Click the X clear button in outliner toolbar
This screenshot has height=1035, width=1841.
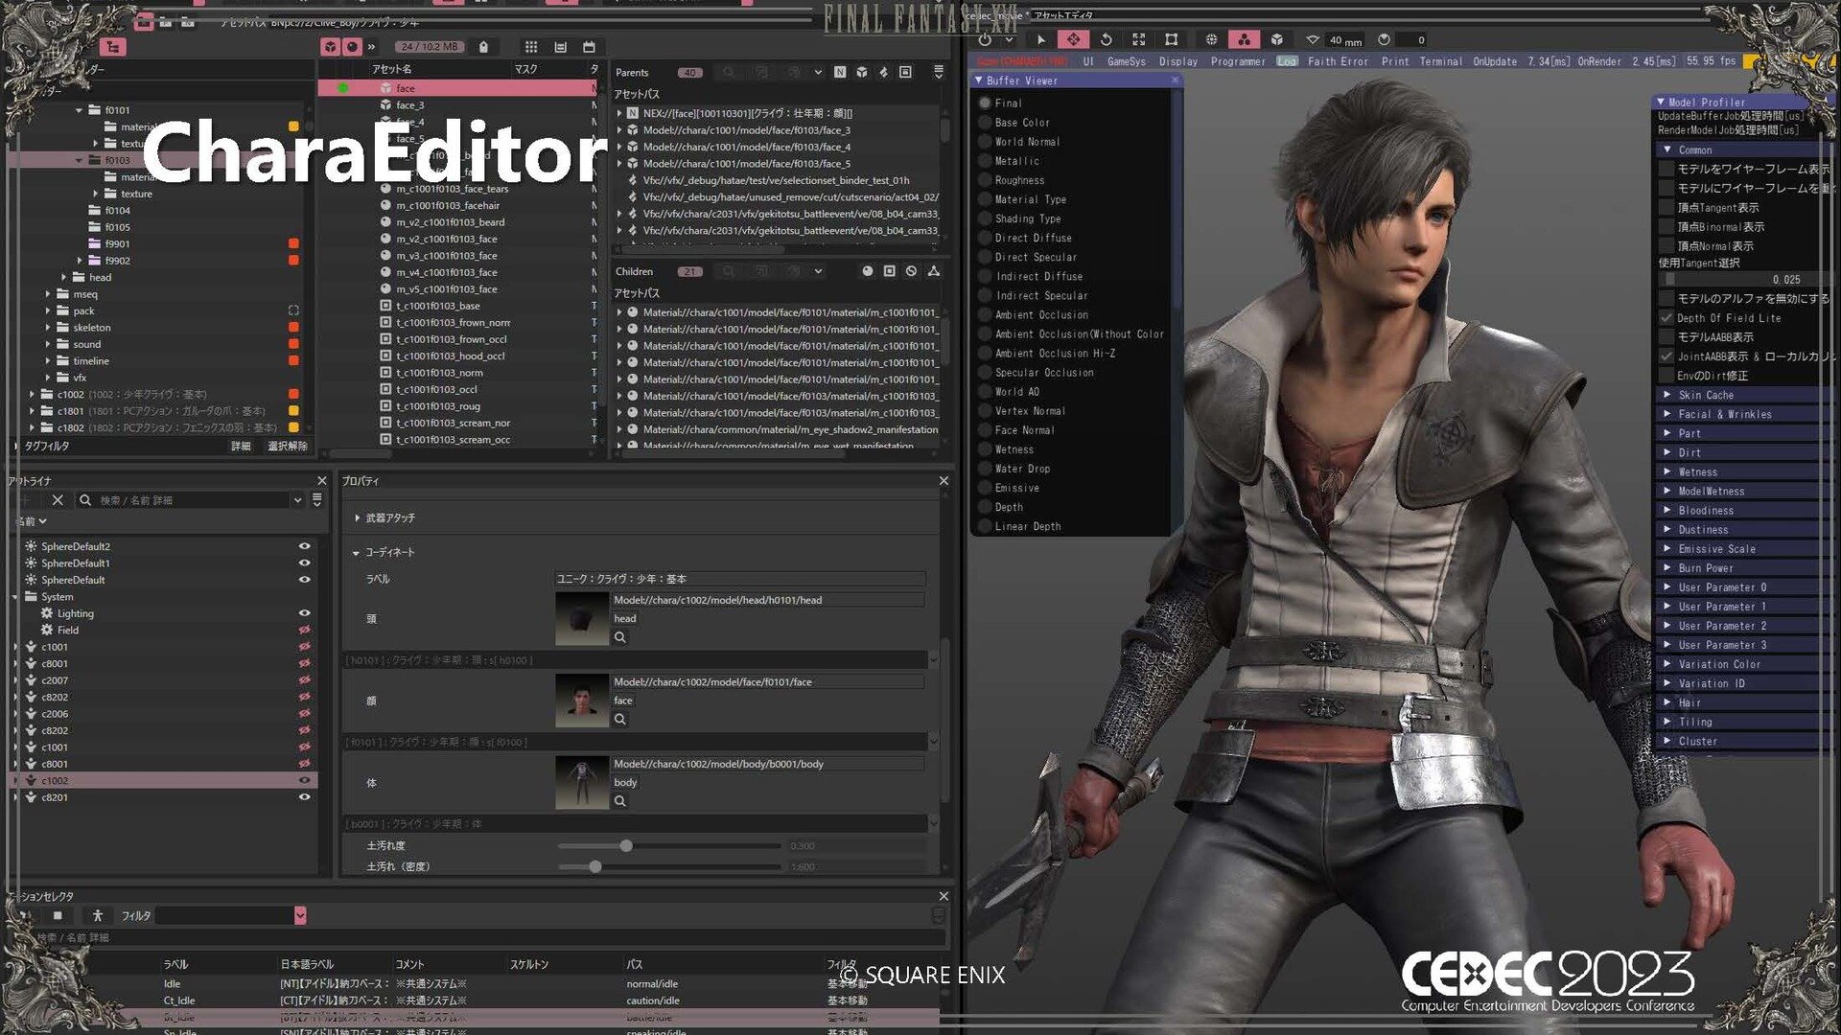[58, 500]
